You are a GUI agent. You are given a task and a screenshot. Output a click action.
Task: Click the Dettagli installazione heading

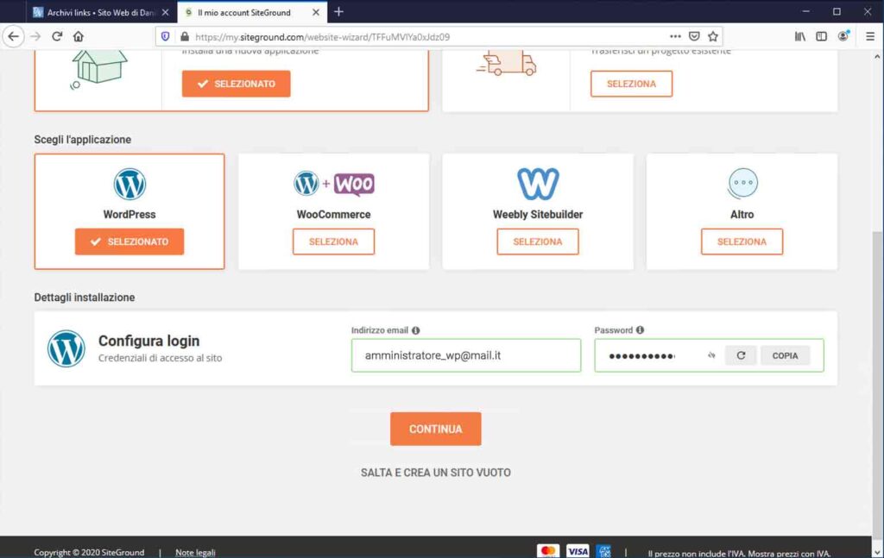point(84,298)
